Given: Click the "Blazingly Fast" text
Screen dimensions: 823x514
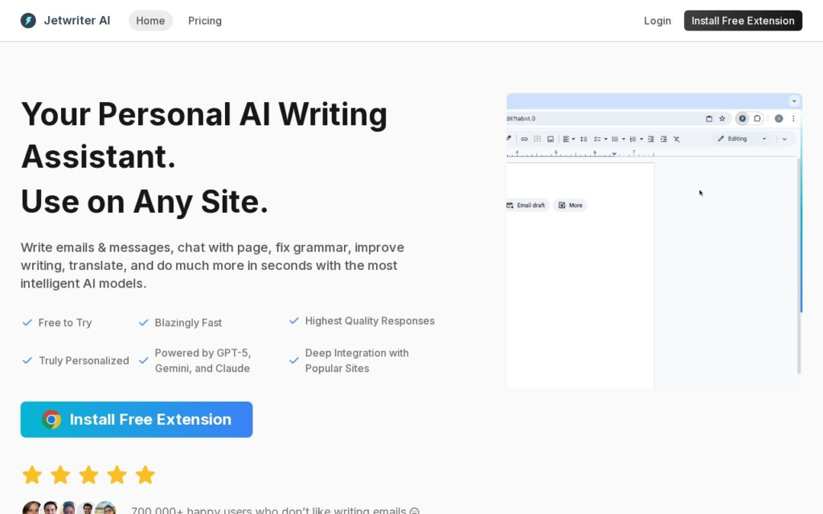Looking at the screenshot, I should (x=188, y=323).
